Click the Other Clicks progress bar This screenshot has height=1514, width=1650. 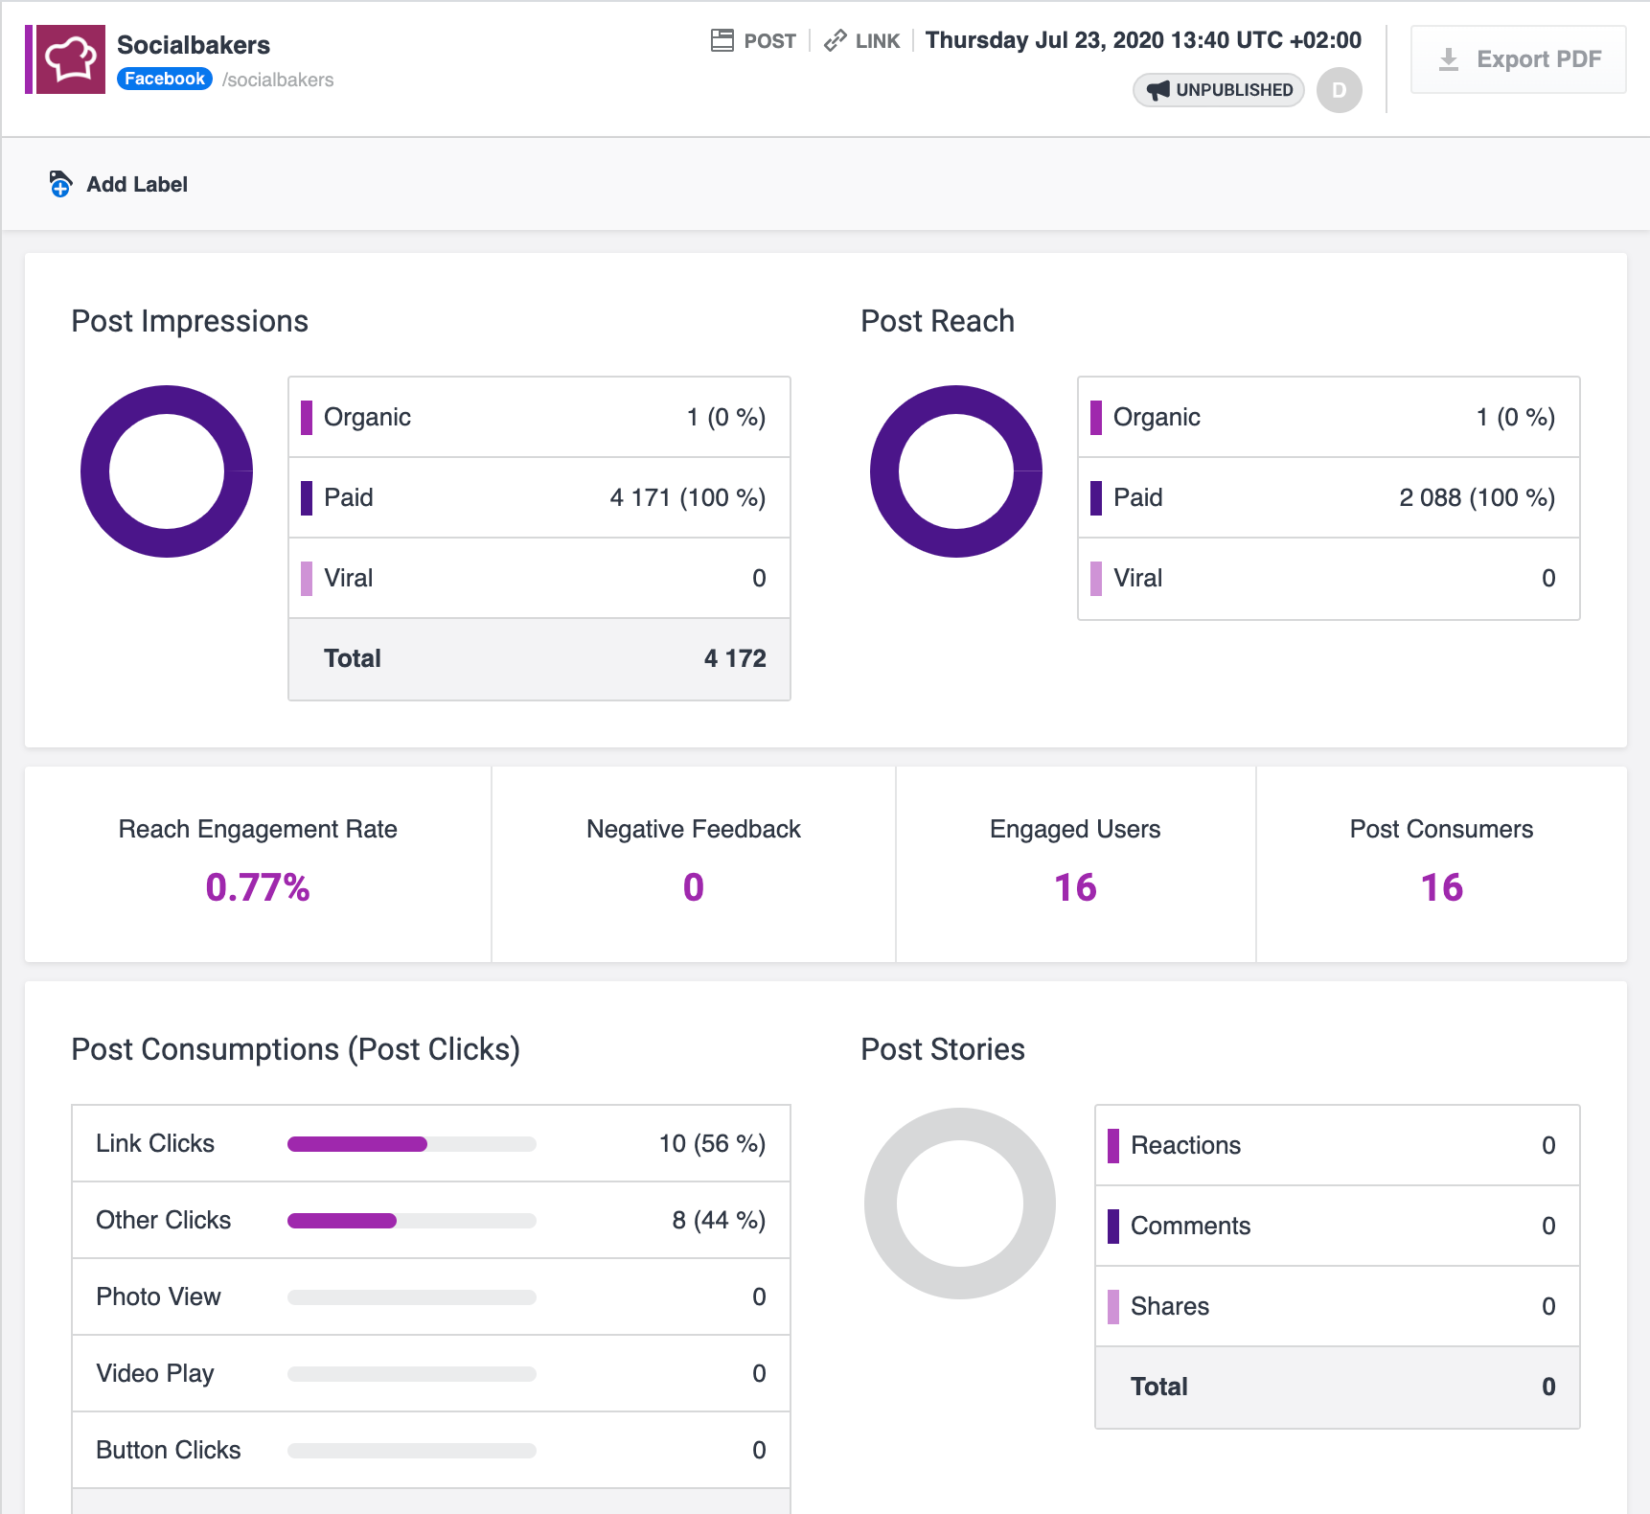tap(411, 1220)
